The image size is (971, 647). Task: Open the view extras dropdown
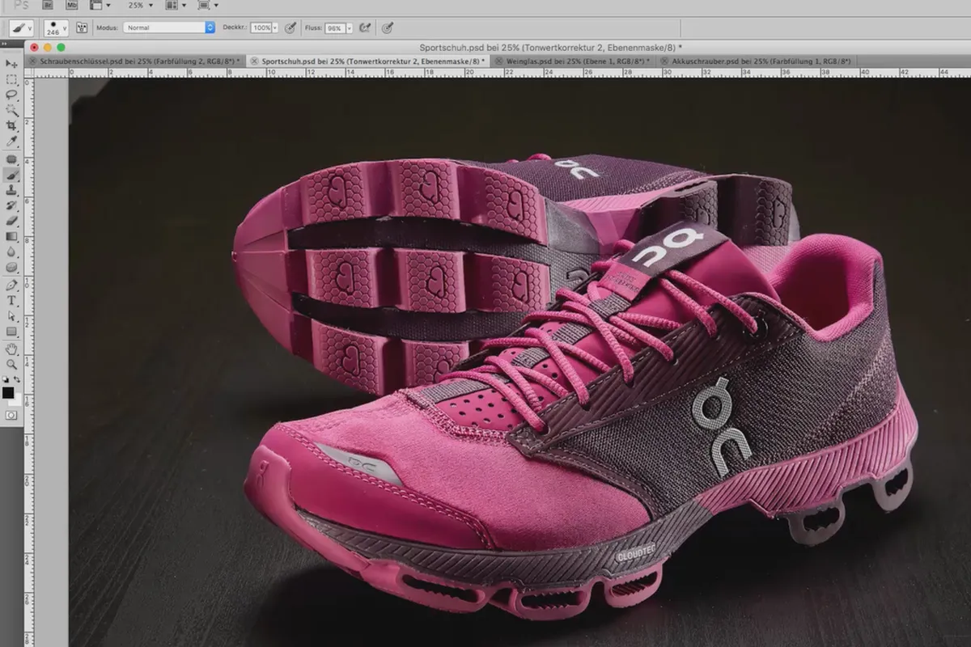point(100,5)
